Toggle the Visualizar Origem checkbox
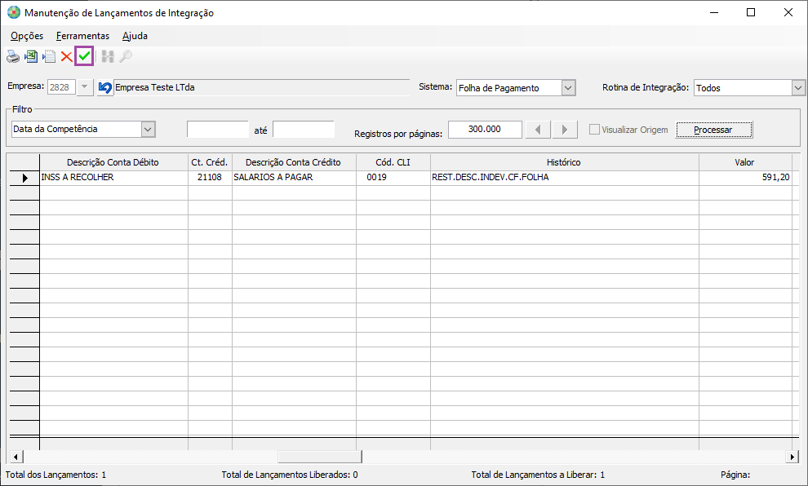The height and width of the screenshot is (486, 808). pyautogui.click(x=594, y=129)
